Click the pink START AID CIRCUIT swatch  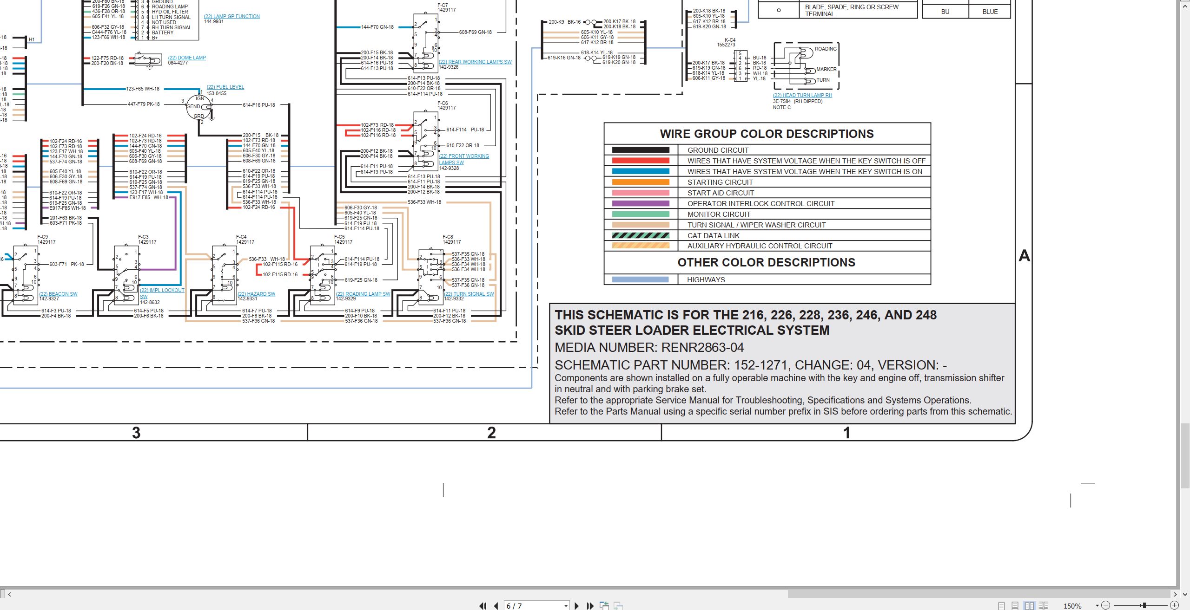pos(641,193)
